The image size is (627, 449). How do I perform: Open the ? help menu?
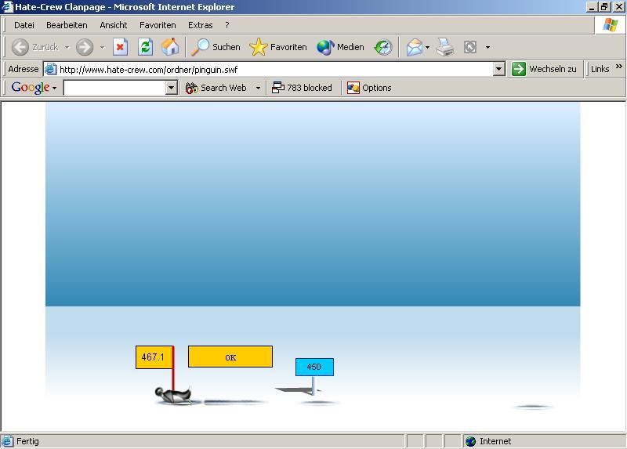coord(227,25)
